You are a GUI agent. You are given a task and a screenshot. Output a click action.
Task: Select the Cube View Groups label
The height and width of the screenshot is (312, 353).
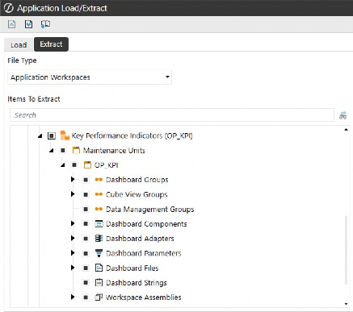pyautogui.click(x=137, y=194)
